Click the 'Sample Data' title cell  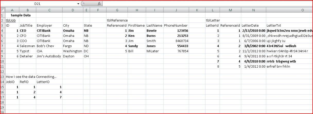(x=21, y=15)
